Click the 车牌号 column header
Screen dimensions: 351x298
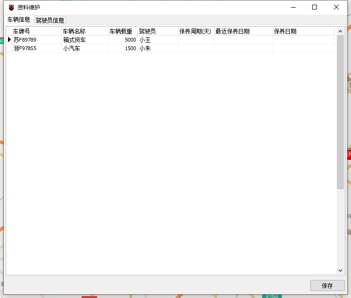tap(37, 31)
